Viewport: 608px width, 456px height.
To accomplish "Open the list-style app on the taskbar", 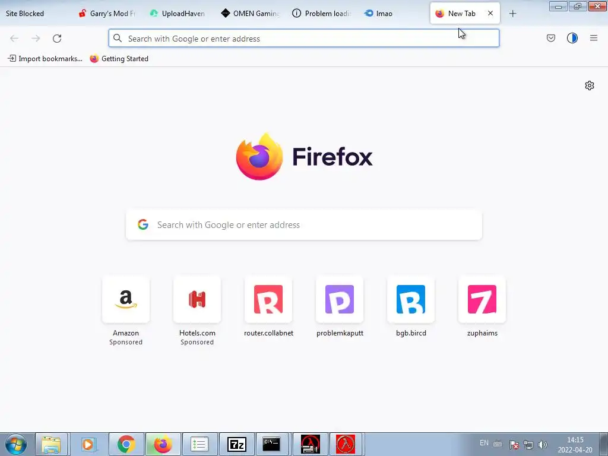I will (x=199, y=444).
